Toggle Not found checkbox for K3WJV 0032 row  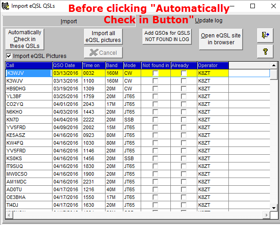[155, 73]
